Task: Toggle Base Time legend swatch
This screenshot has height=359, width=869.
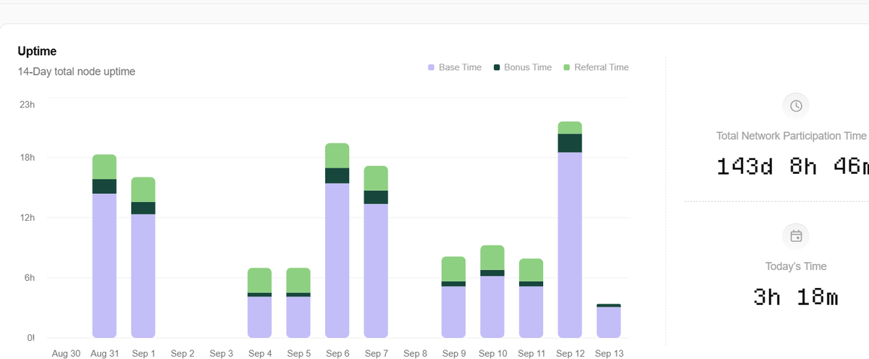Action: tap(431, 67)
